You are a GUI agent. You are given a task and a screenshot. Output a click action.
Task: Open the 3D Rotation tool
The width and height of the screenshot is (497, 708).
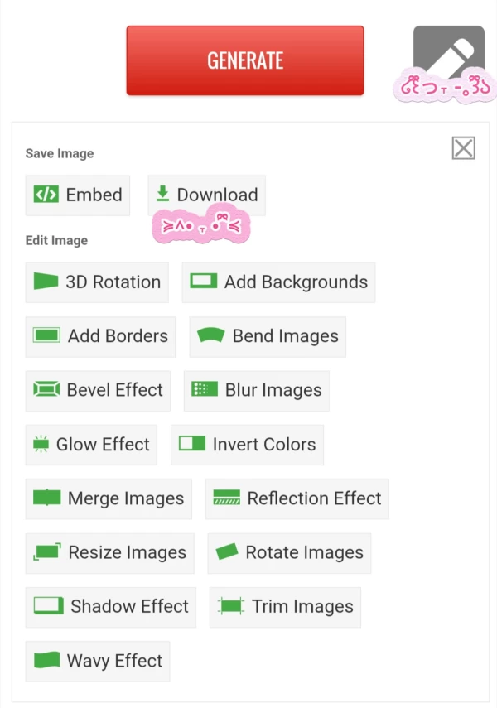point(97,282)
